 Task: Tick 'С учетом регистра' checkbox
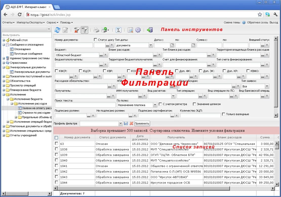point(160,104)
